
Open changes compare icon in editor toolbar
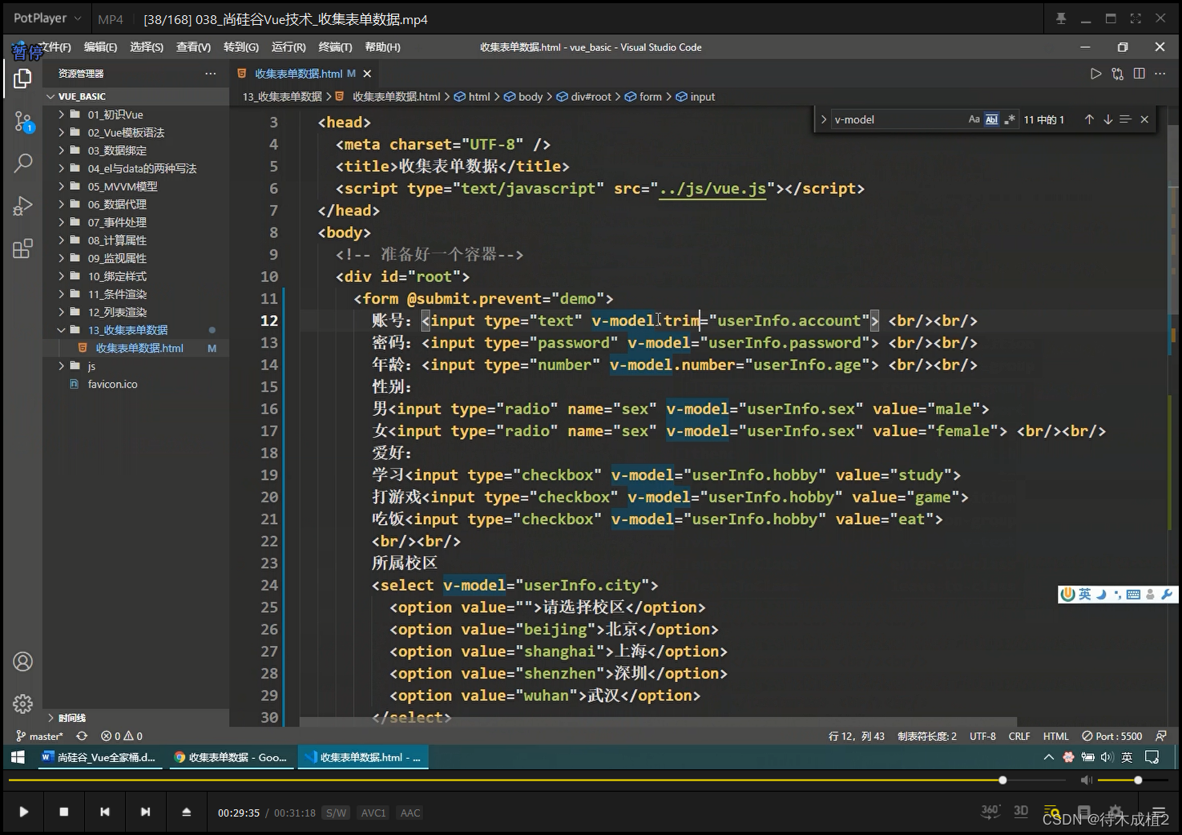point(1117,74)
